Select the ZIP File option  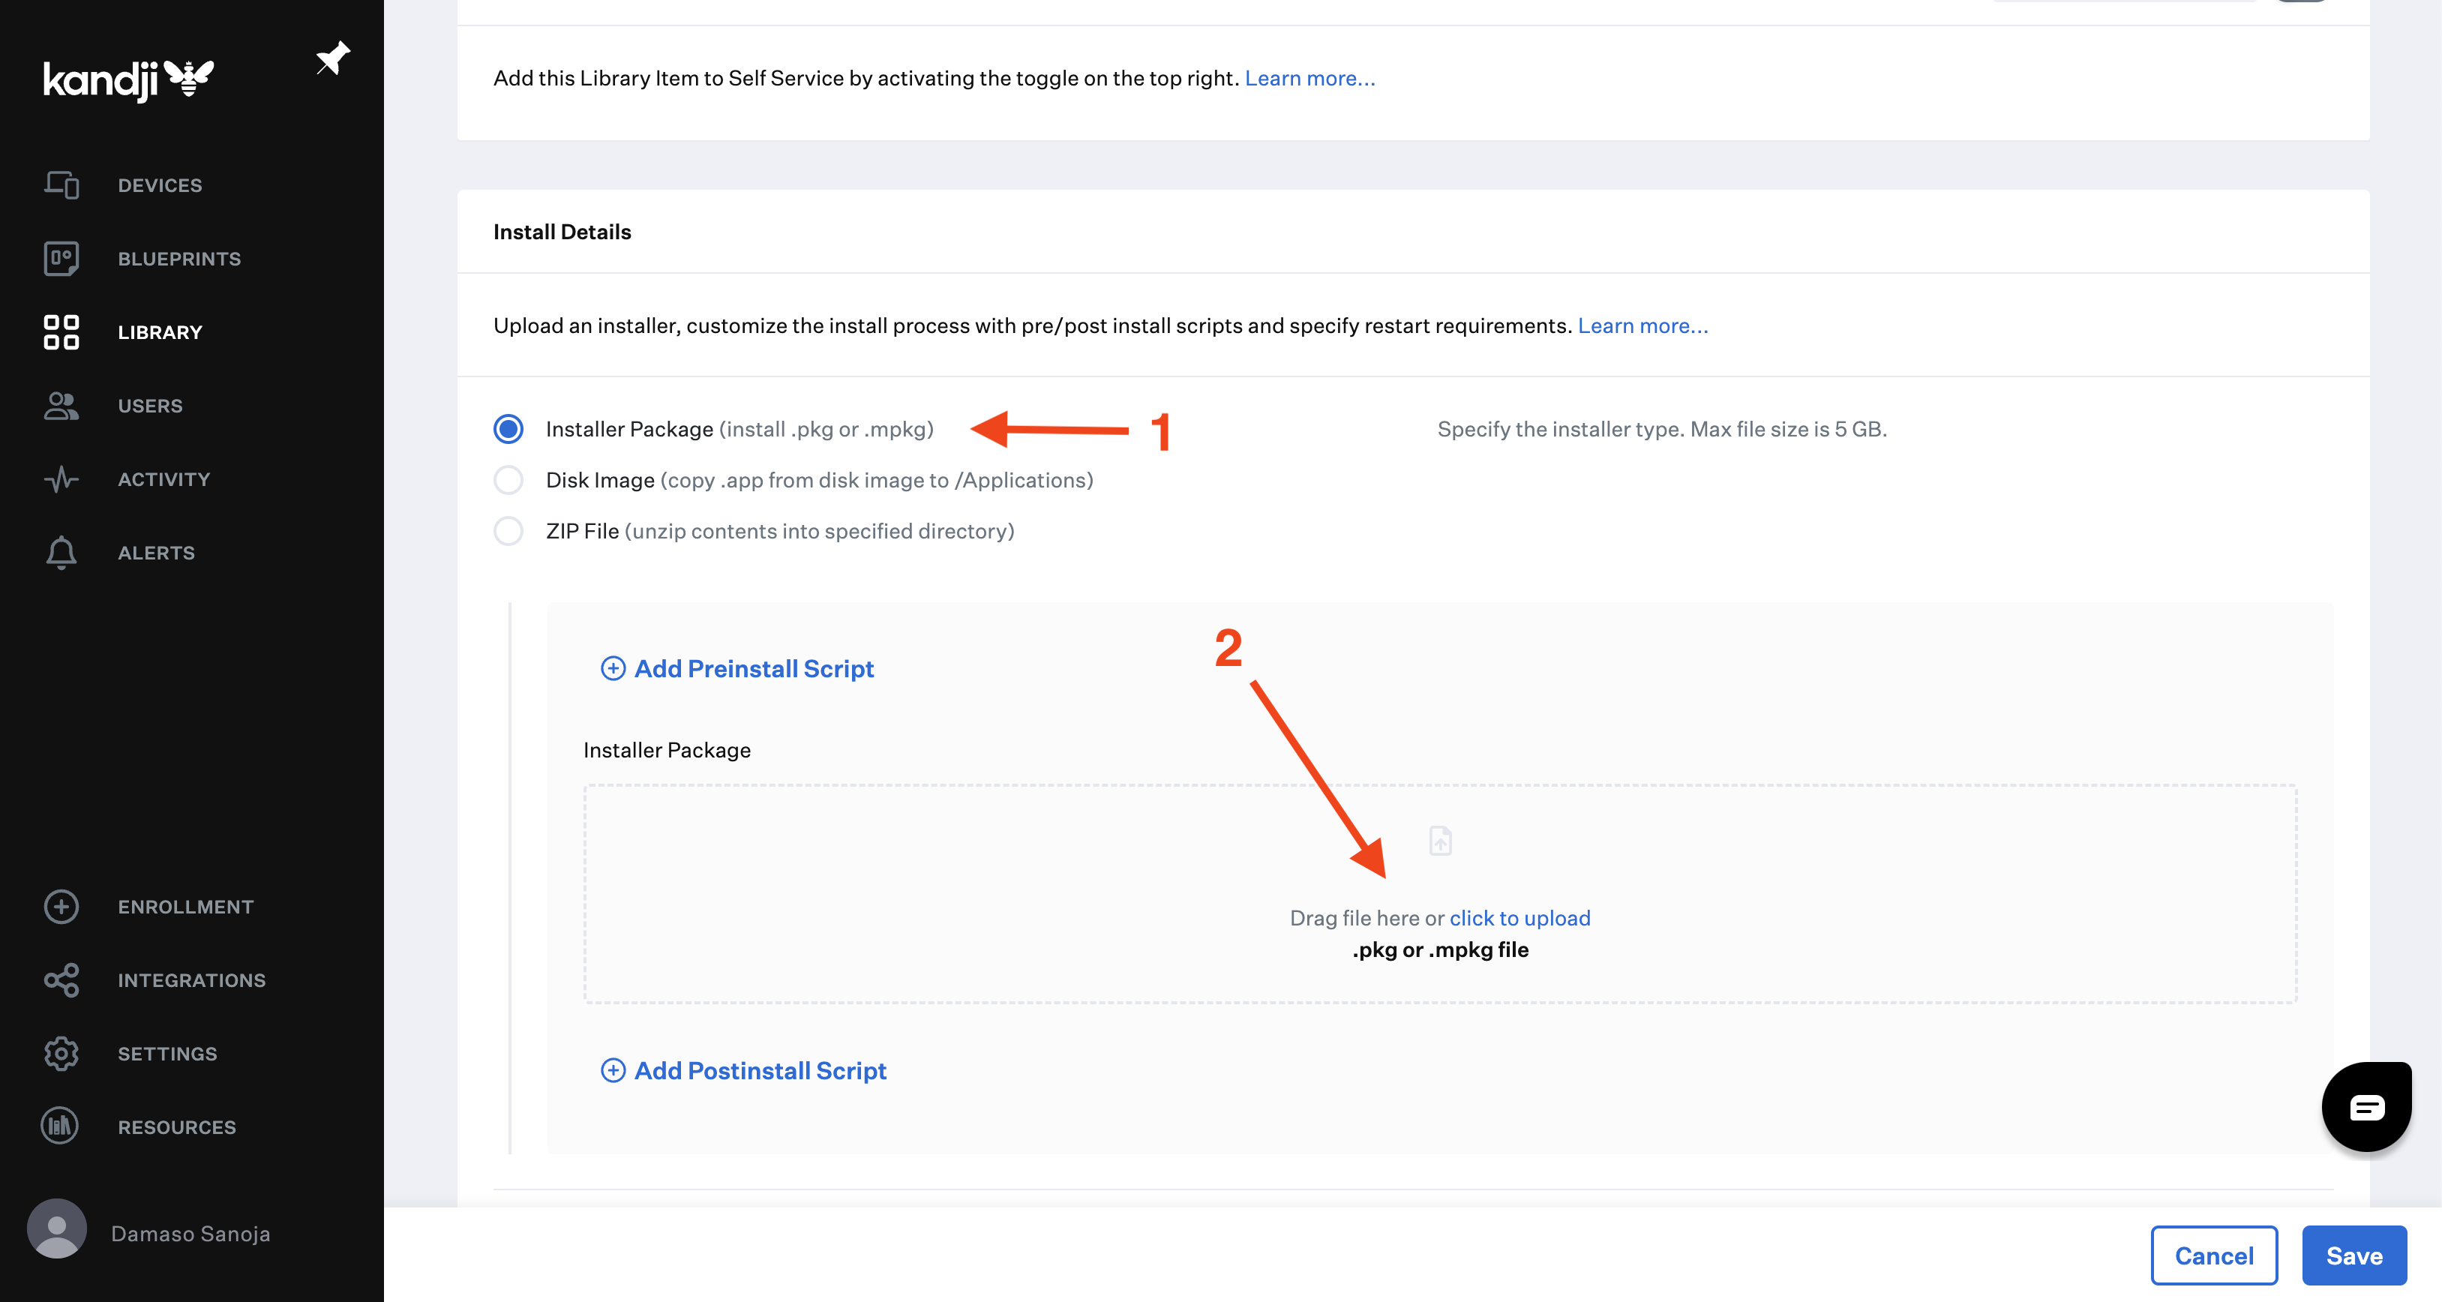tap(508, 531)
